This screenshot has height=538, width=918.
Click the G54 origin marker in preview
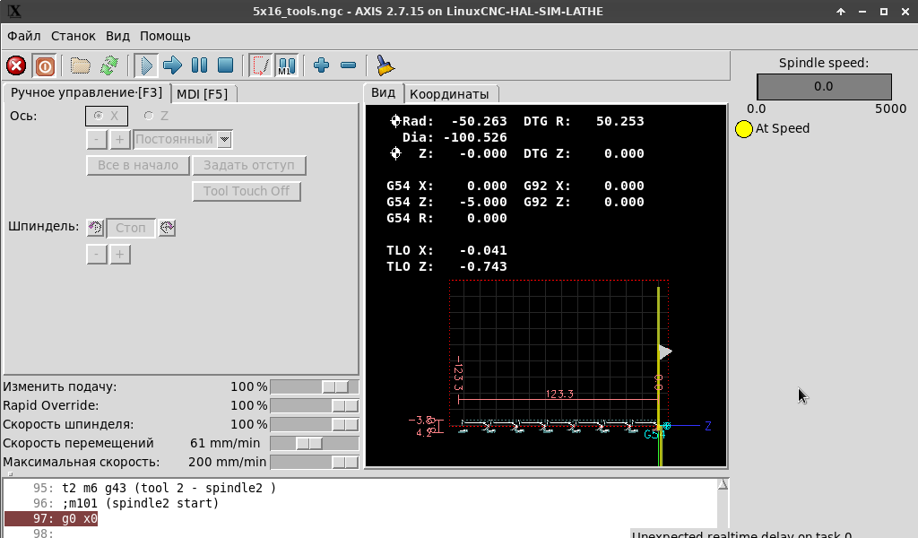(x=654, y=434)
